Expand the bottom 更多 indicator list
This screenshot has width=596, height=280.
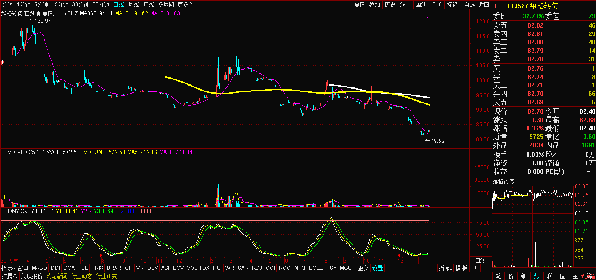coord(363,268)
